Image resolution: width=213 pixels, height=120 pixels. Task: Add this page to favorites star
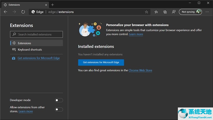[x=146, y=12]
